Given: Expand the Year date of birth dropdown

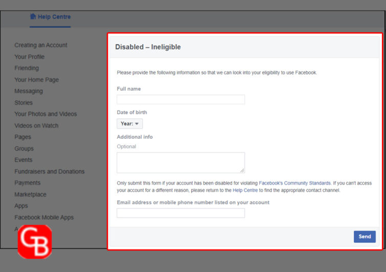Looking at the screenshot, I should [x=130, y=123].
